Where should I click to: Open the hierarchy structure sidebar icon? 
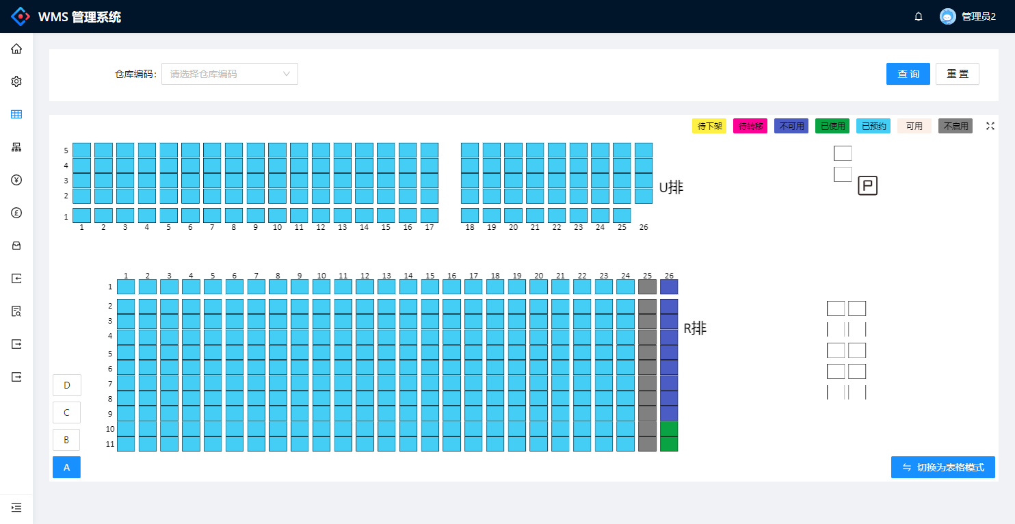tap(16, 147)
